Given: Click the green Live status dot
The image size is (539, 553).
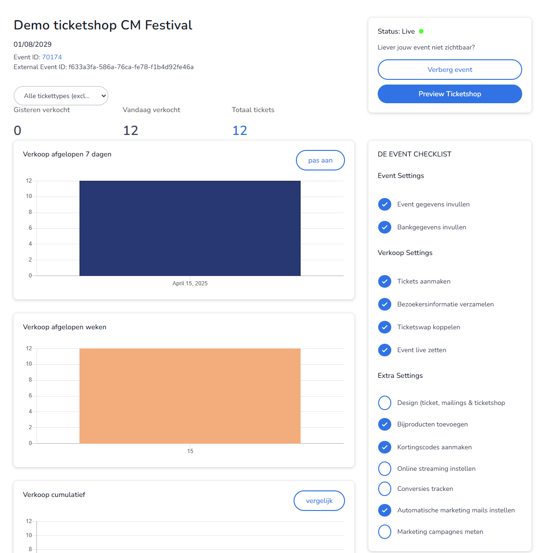Looking at the screenshot, I should coord(421,31).
